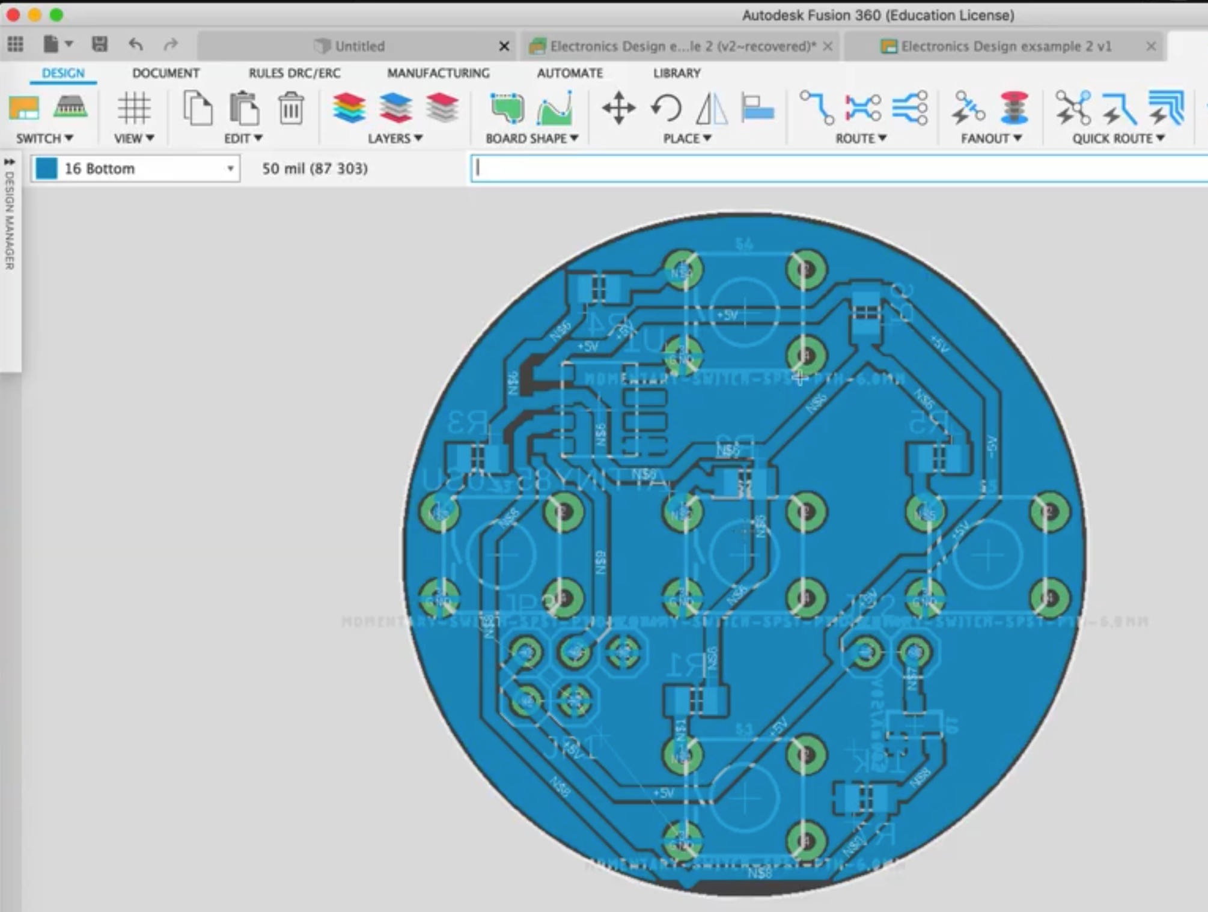Expand the ROUTE dropdown

(x=861, y=139)
